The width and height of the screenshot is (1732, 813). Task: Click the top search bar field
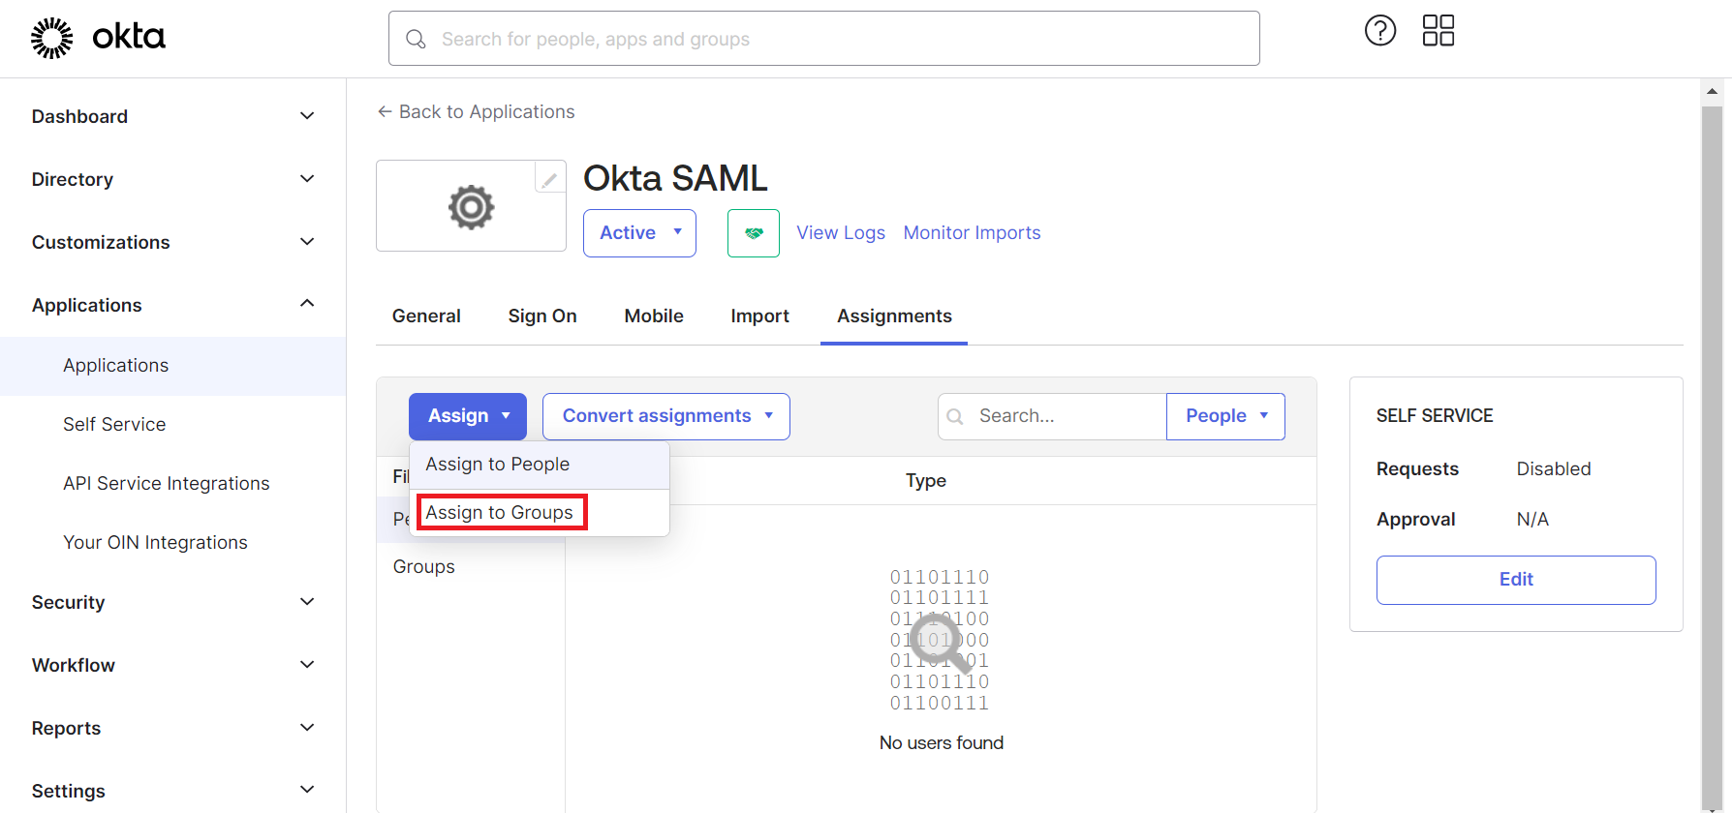pyautogui.click(x=823, y=39)
